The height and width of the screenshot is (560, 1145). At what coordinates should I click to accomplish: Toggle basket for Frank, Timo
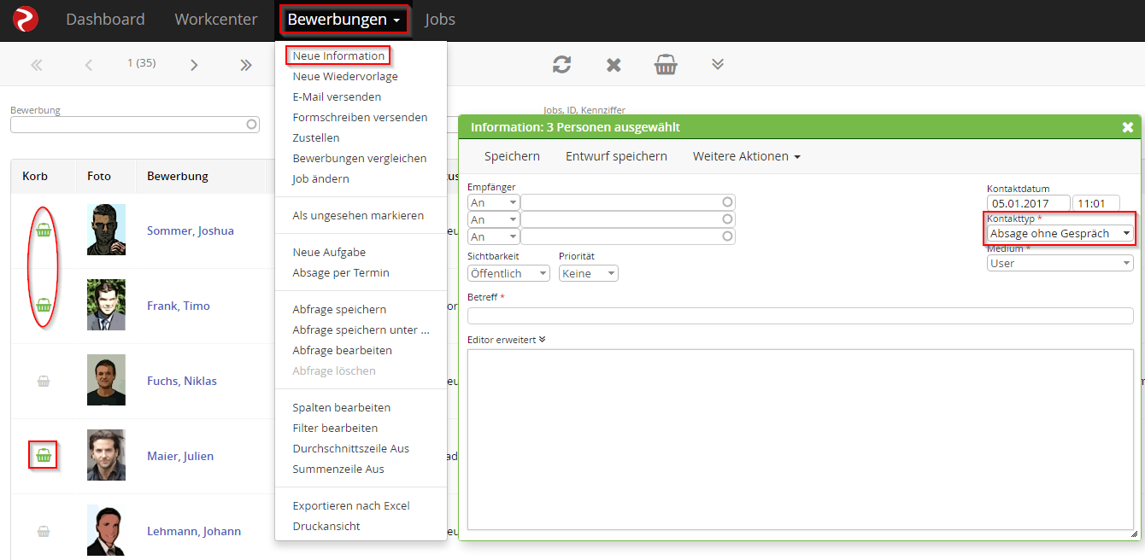pyautogui.click(x=44, y=305)
